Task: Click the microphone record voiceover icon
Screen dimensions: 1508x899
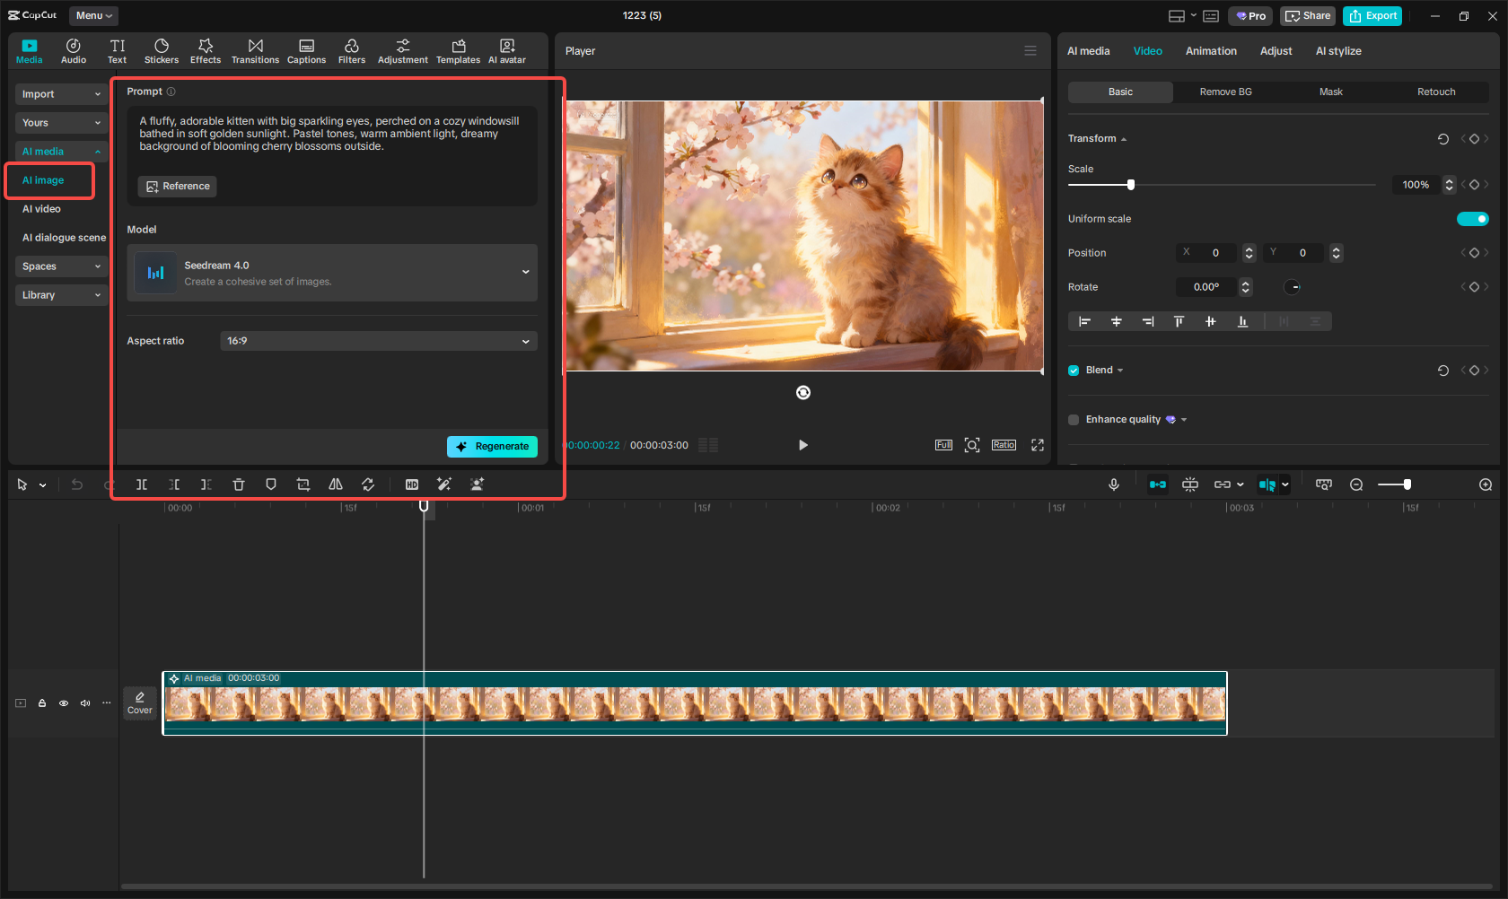Action: (1114, 484)
